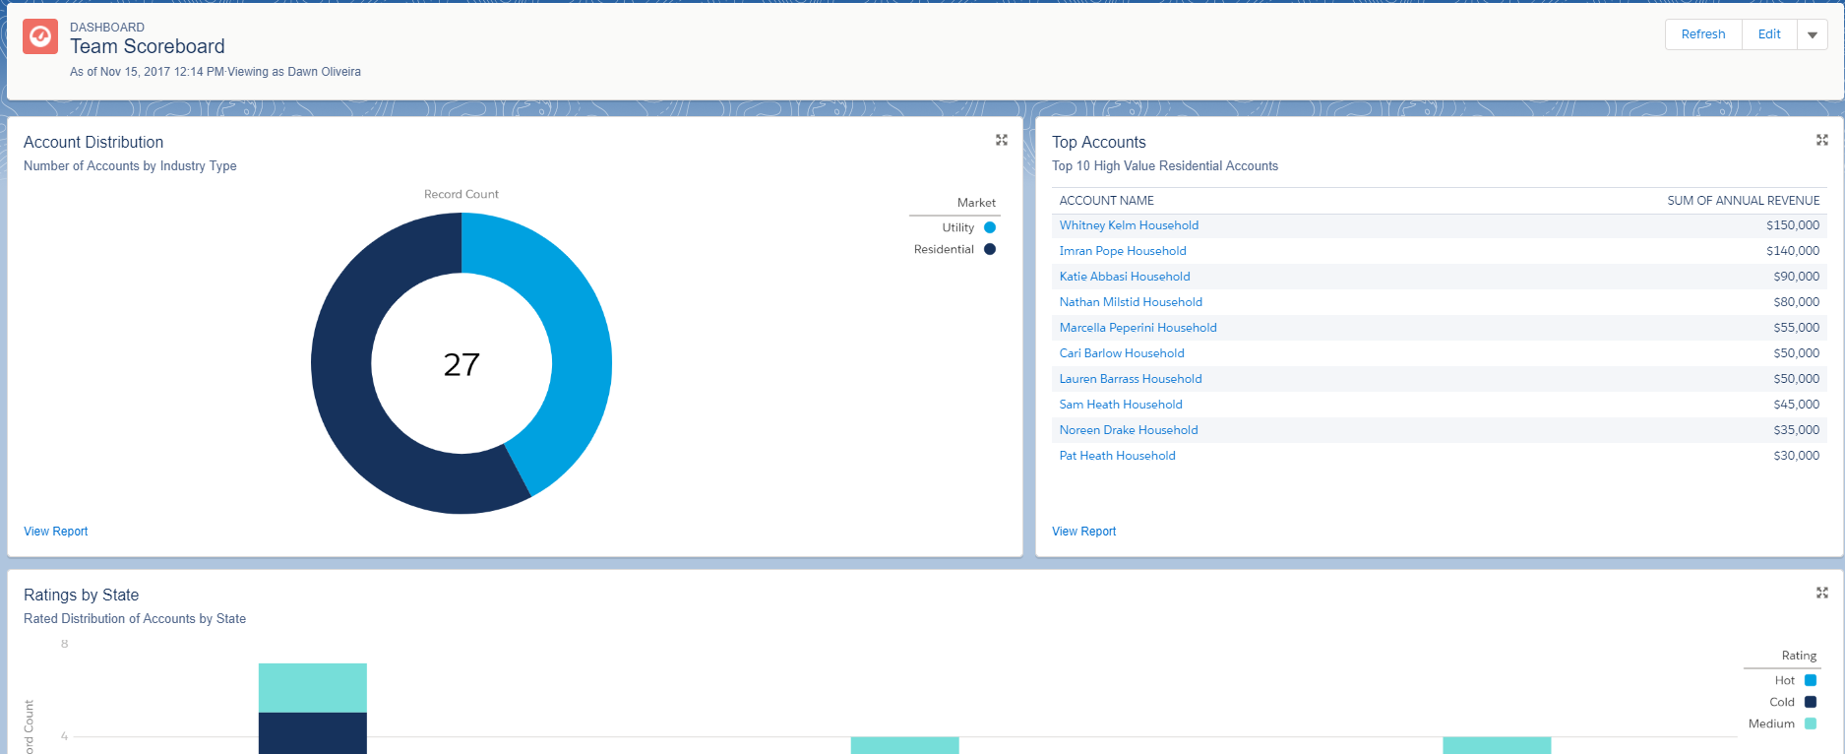Expand the Account Distribution chart to full view
1845x754 pixels.
tap(1002, 140)
